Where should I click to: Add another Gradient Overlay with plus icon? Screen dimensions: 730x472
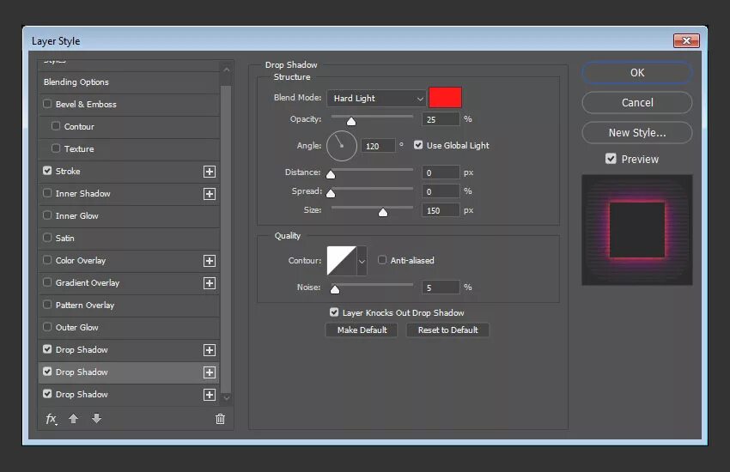210,283
